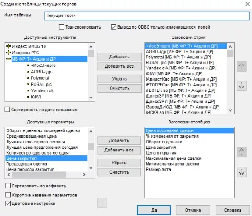The height and width of the screenshot is (216, 252).
Task: Click Убрать button for column headers
Action: click(119, 163)
